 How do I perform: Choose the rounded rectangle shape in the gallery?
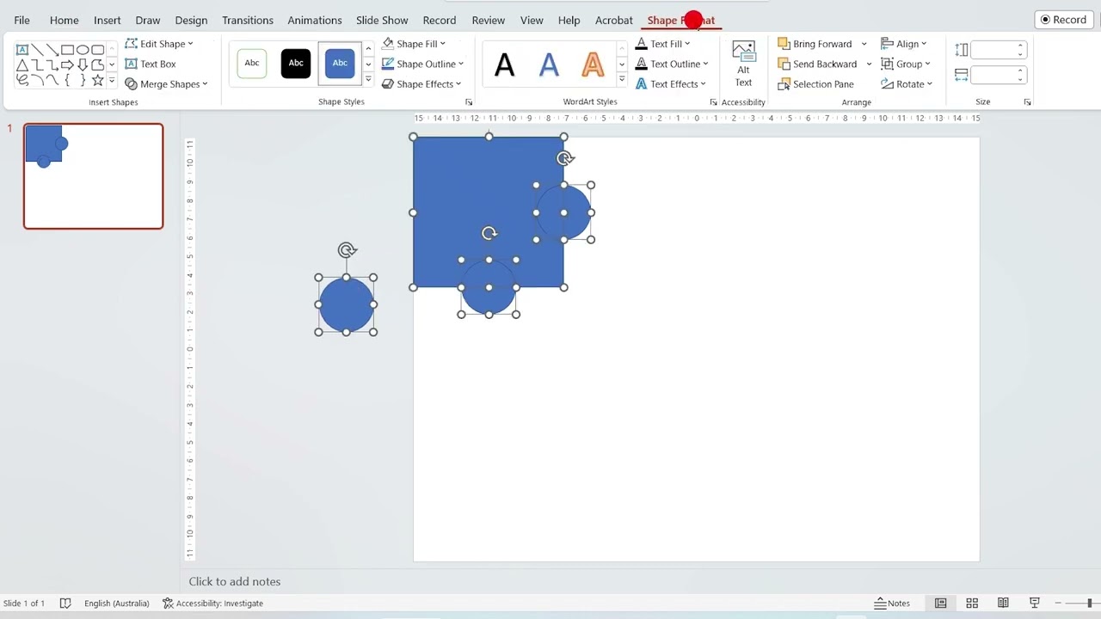pyautogui.click(x=98, y=50)
